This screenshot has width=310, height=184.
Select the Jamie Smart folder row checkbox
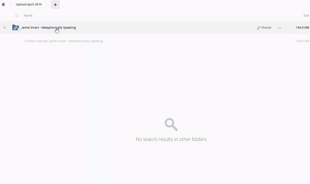click(x=19, y=30)
